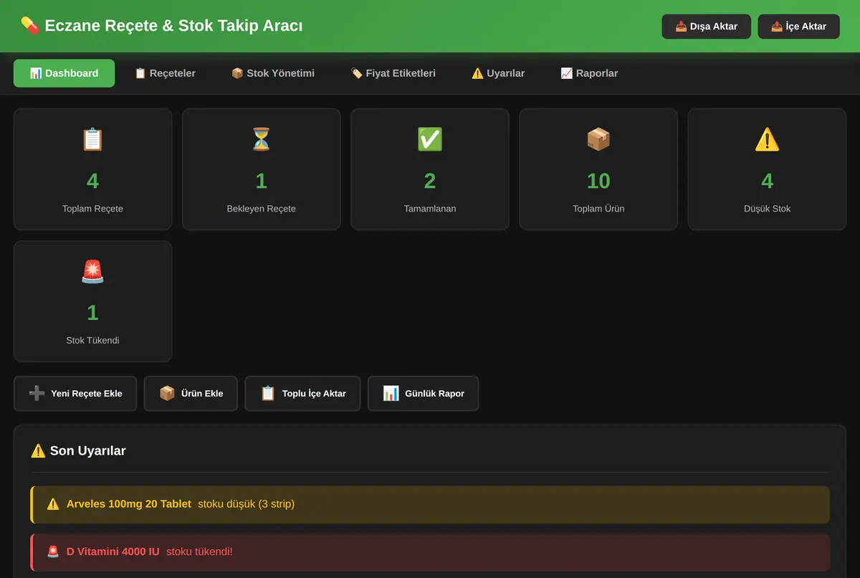Open Toplu İçe Aktar bulk import

coord(302,394)
